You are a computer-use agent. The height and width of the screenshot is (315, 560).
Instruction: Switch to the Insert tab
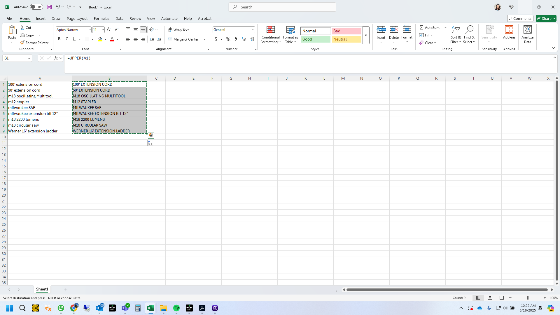41,18
